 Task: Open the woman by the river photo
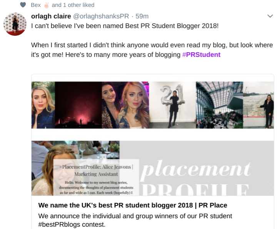point(258,105)
